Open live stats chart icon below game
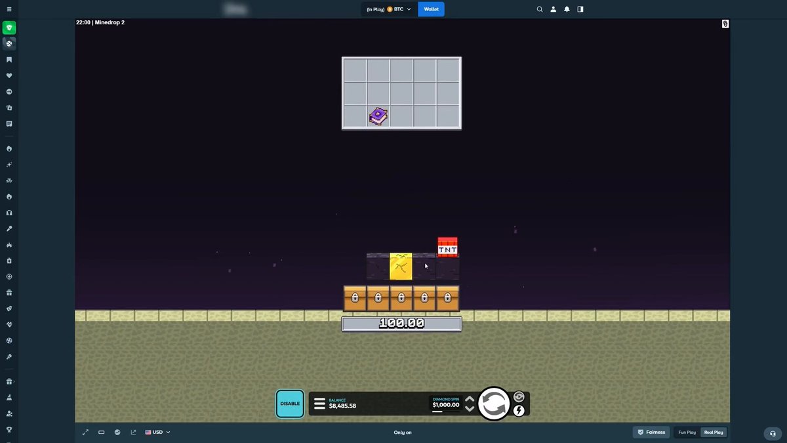787x443 pixels. tap(117, 432)
